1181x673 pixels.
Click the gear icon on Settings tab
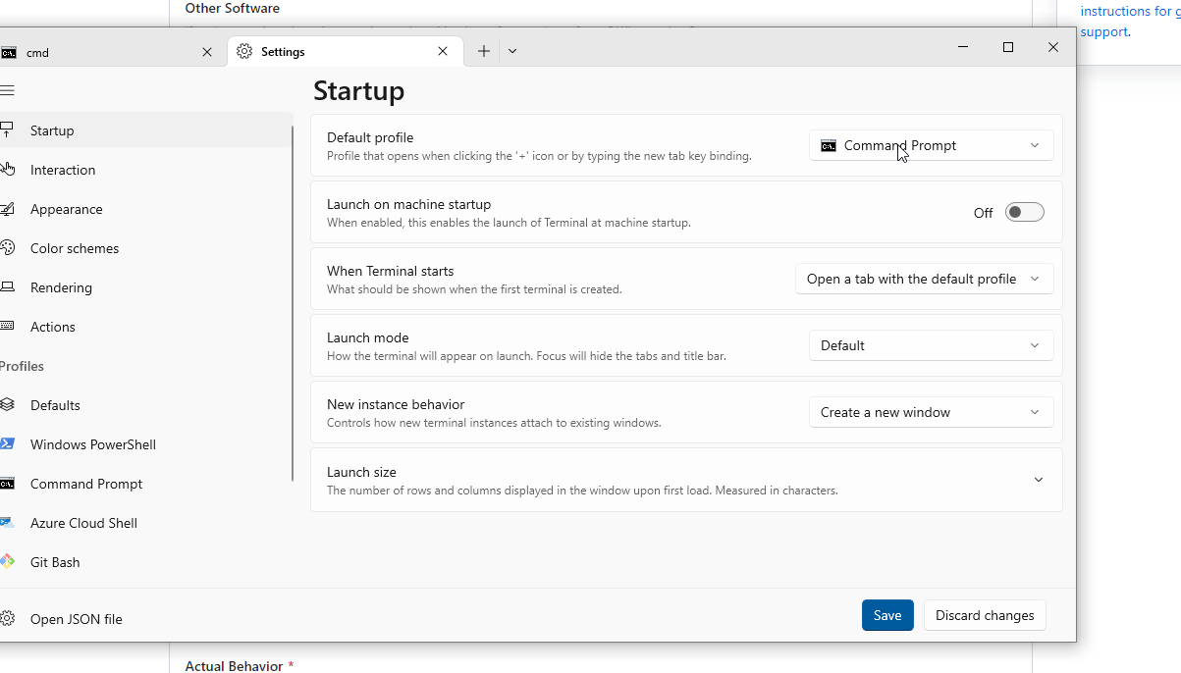tap(244, 52)
